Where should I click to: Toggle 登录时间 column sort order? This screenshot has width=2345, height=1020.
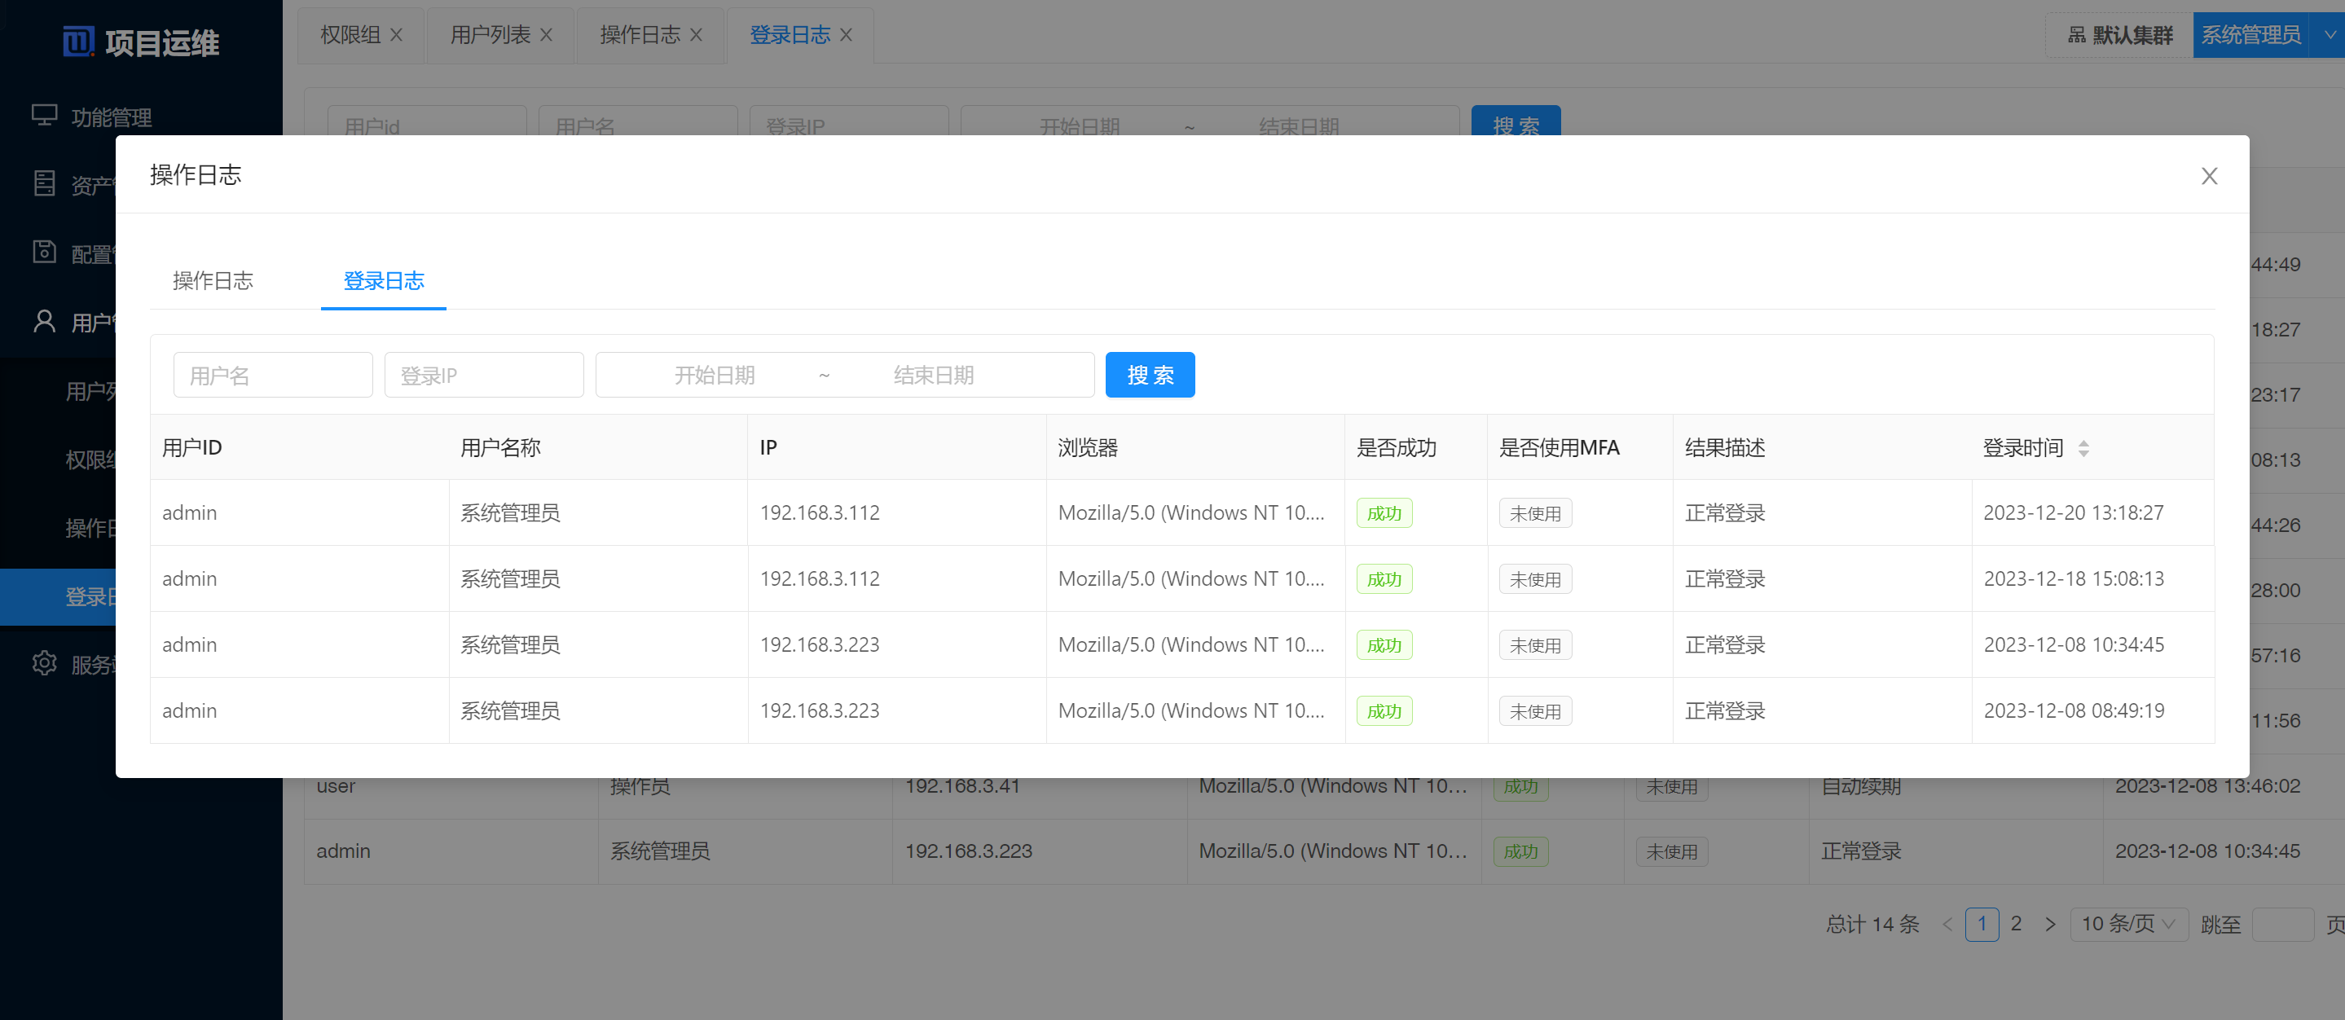pos(2084,447)
